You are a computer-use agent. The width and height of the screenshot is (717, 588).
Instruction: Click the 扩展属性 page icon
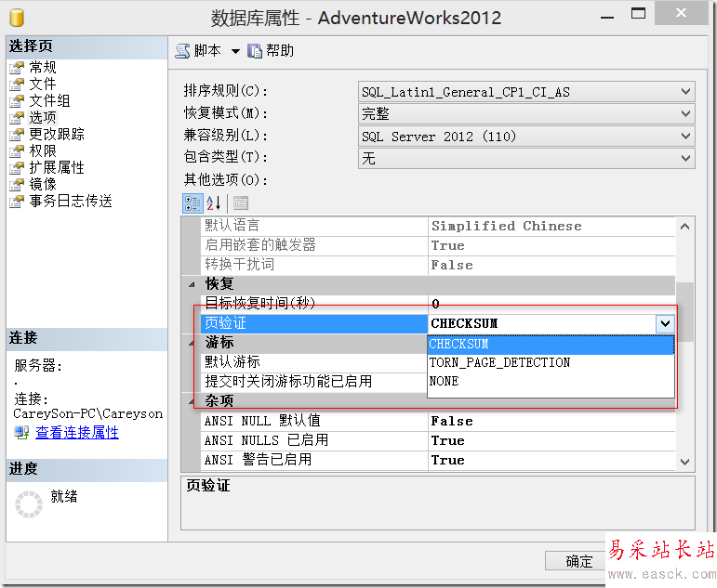(17, 168)
